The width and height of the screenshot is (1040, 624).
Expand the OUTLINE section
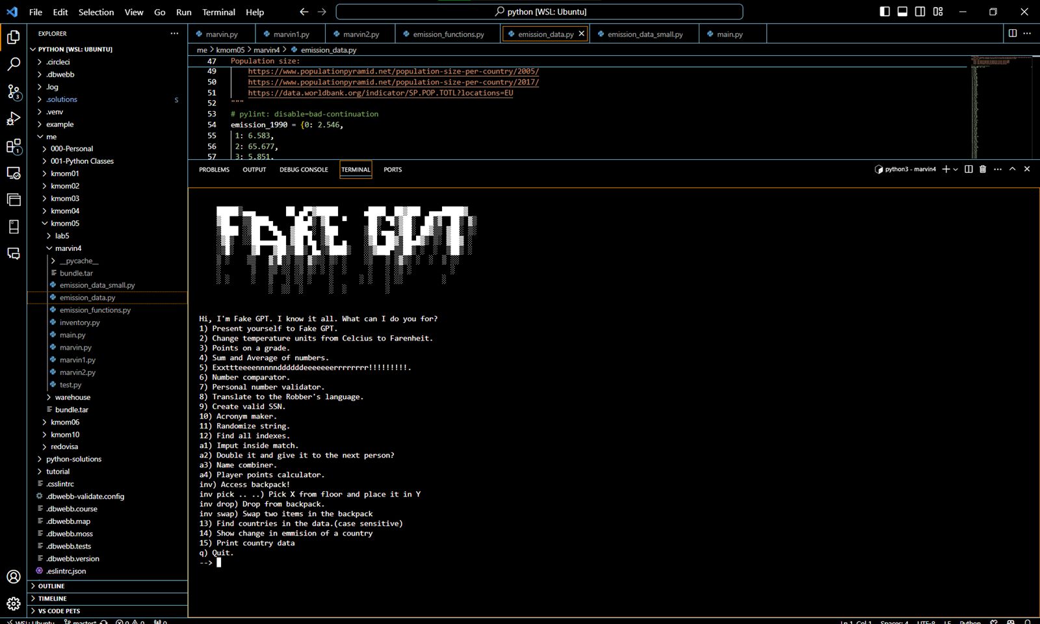tap(107, 586)
